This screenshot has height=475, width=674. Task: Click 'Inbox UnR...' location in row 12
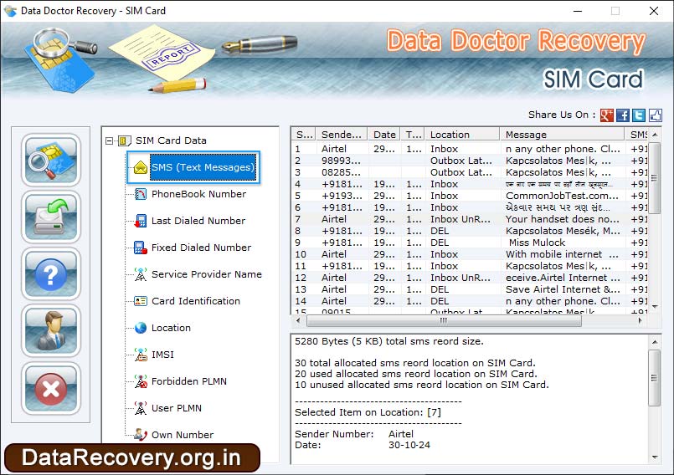460,278
